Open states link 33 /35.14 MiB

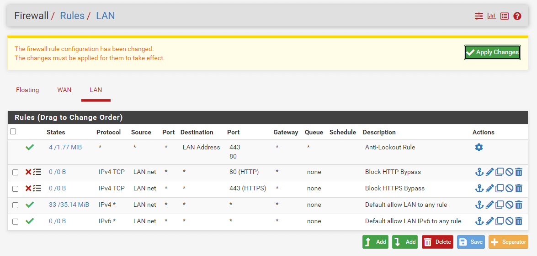69,205
